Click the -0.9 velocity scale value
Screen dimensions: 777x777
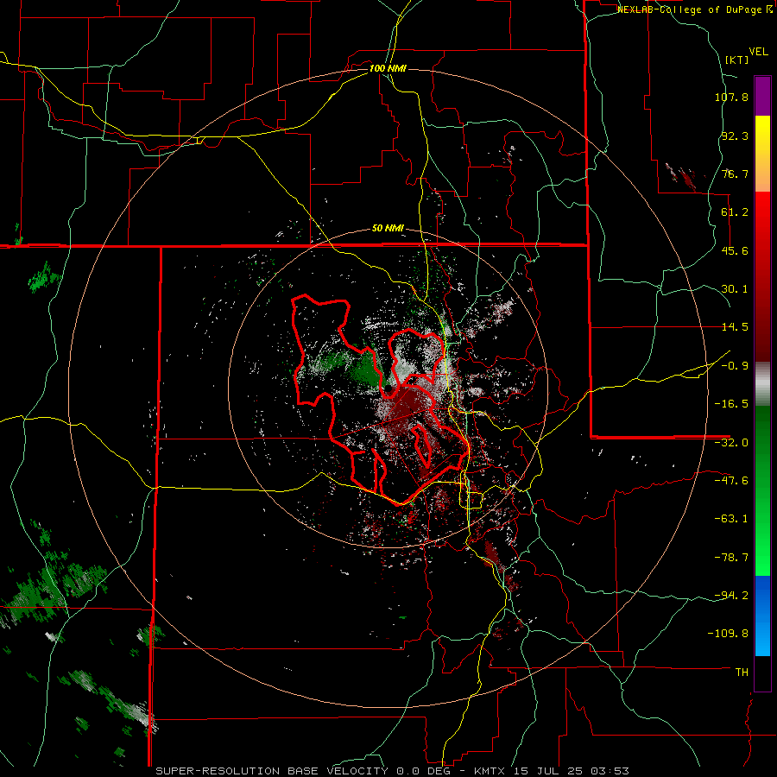coord(735,366)
